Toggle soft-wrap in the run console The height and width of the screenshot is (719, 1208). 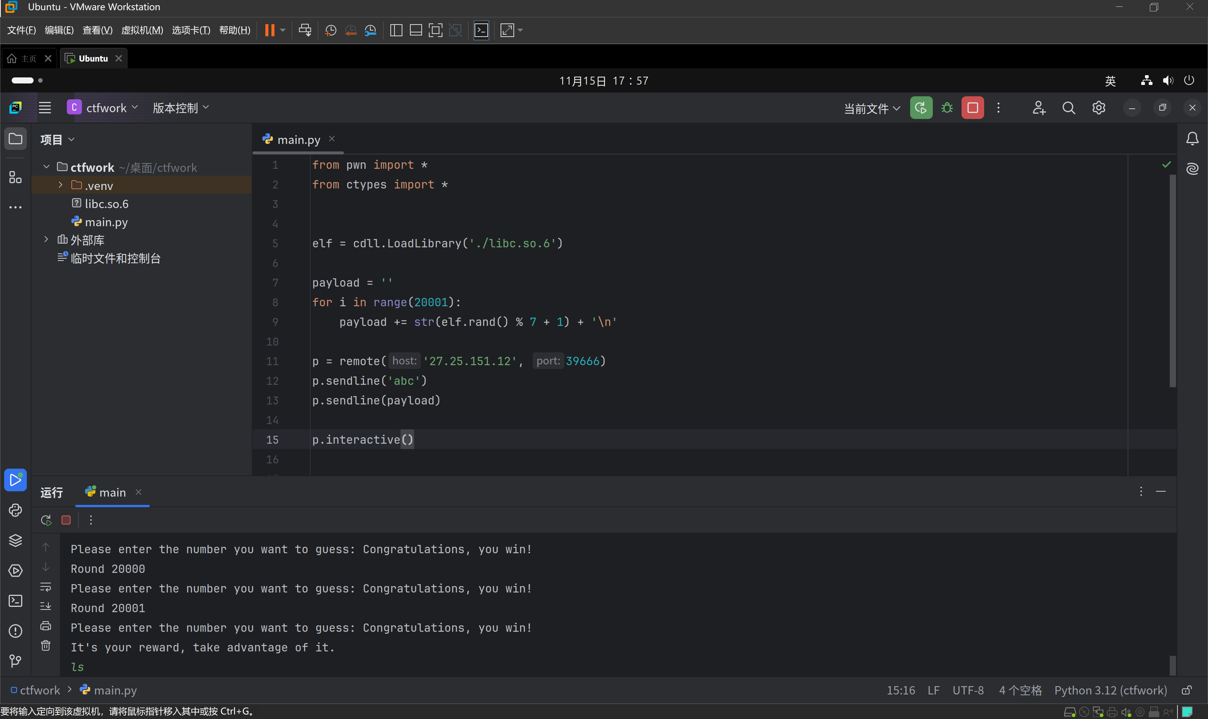[46, 587]
